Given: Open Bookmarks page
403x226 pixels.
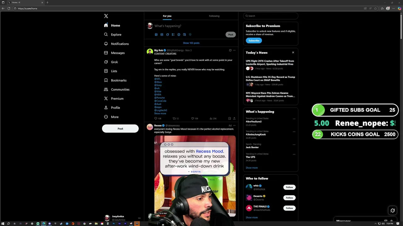Looking at the screenshot, I should (x=115, y=80).
